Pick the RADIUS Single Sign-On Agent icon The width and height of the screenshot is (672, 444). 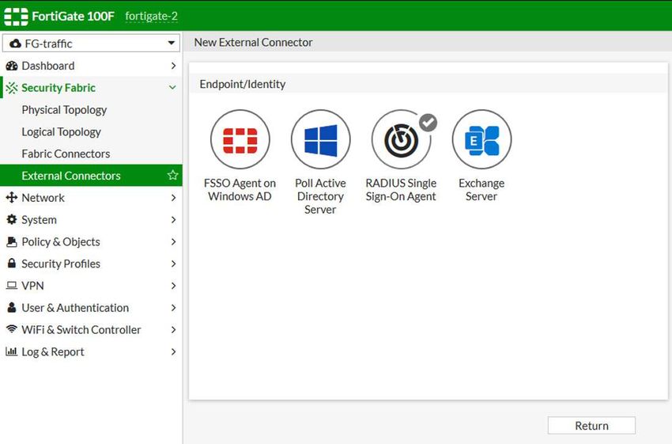pos(401,139)
